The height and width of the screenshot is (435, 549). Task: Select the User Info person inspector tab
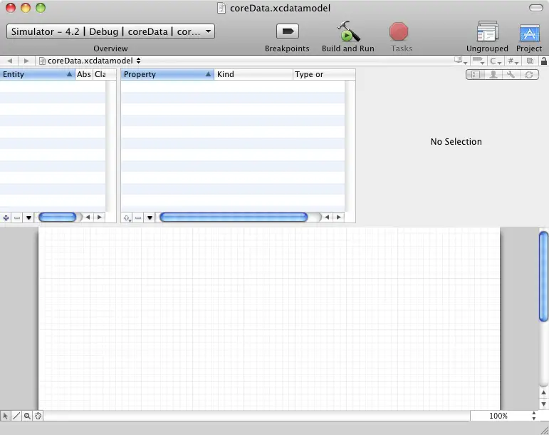click(x=493, y=75)
